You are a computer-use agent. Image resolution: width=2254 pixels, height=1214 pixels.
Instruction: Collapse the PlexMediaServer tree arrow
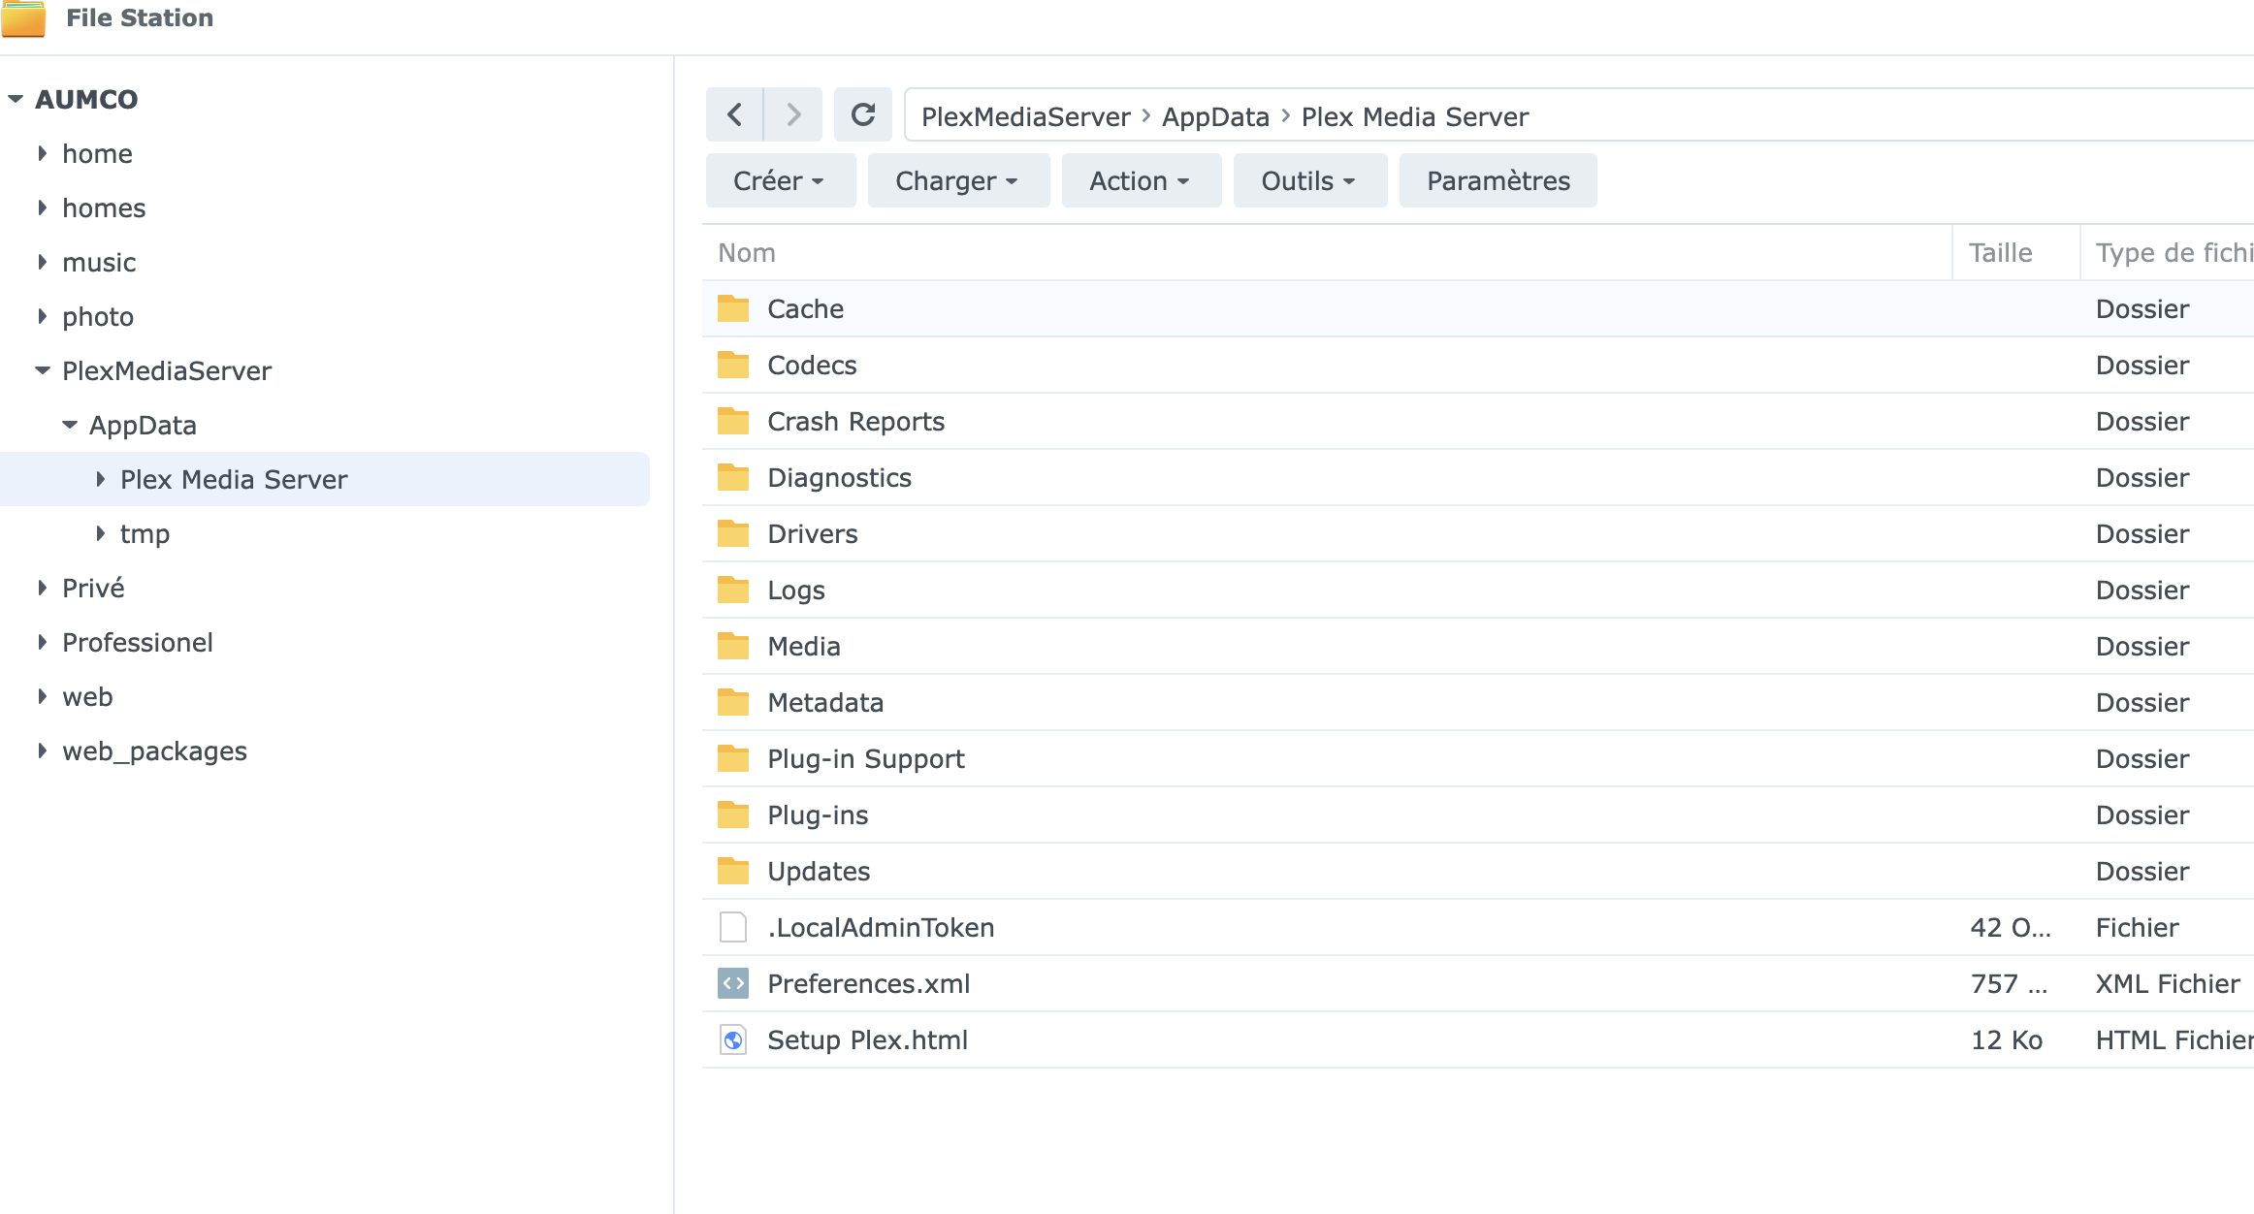(x=42, y=370)
